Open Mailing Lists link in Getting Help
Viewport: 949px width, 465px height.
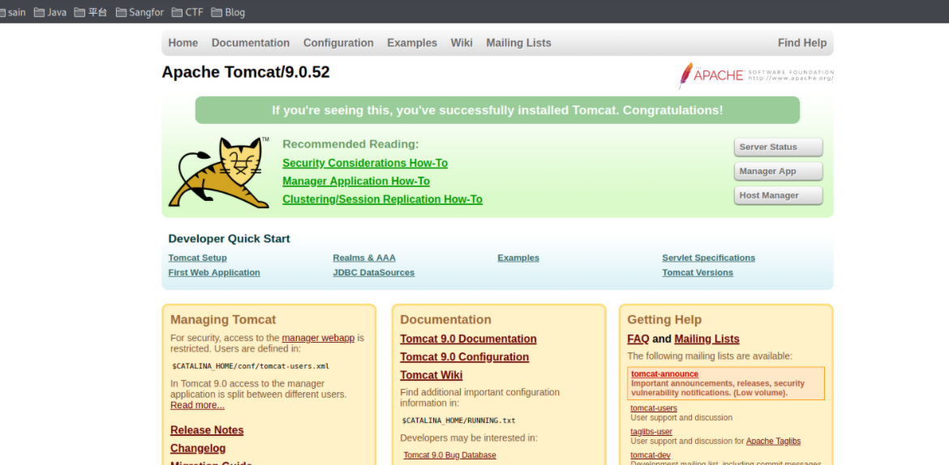707,339
